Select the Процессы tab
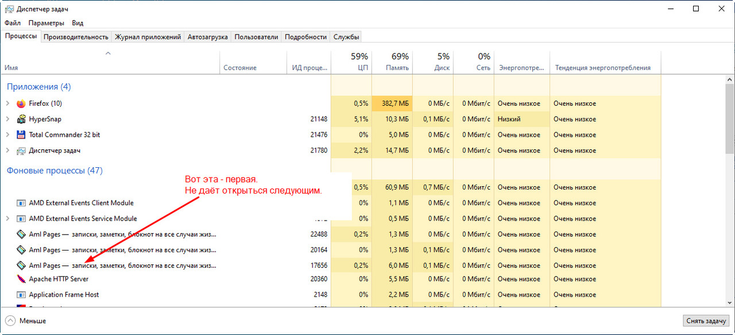Image resolution: width=735 pixels, height=335 pixels. (21, 36)
